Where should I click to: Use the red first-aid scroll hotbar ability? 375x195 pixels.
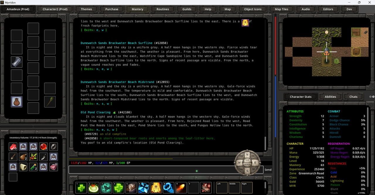206,188
